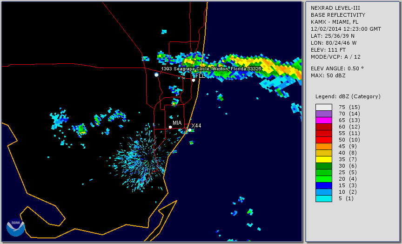Click the 'X44' map label

196,125
